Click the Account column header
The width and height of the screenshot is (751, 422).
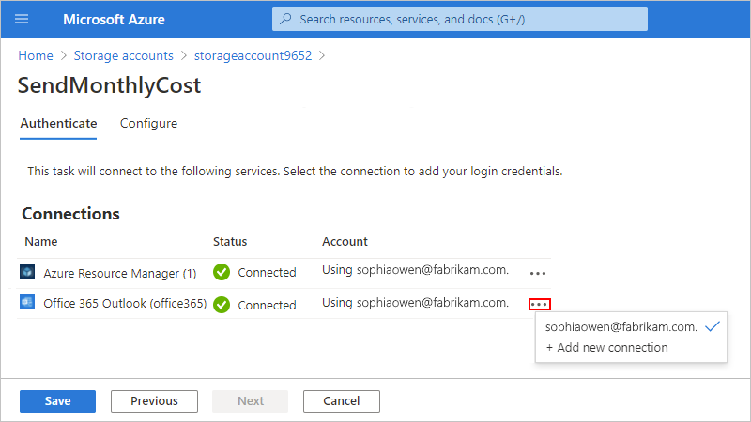(345, 242)
